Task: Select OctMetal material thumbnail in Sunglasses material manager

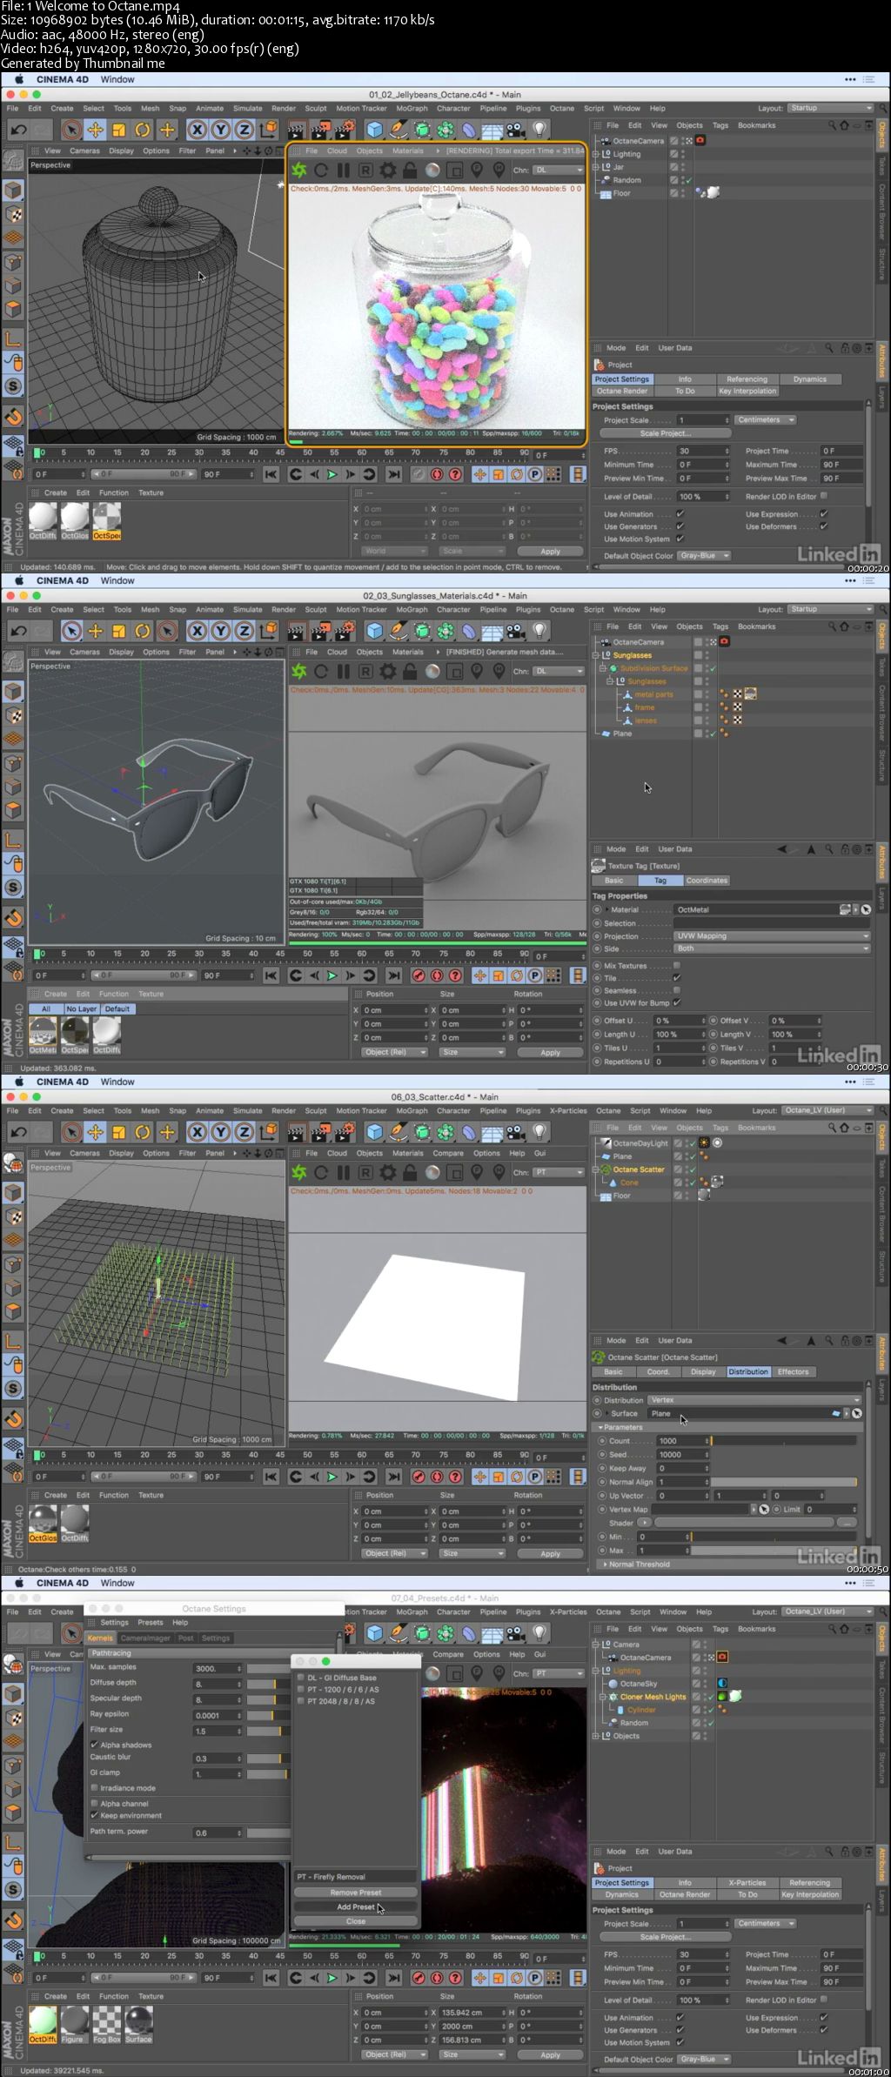Action: [x=43, y=1035]
